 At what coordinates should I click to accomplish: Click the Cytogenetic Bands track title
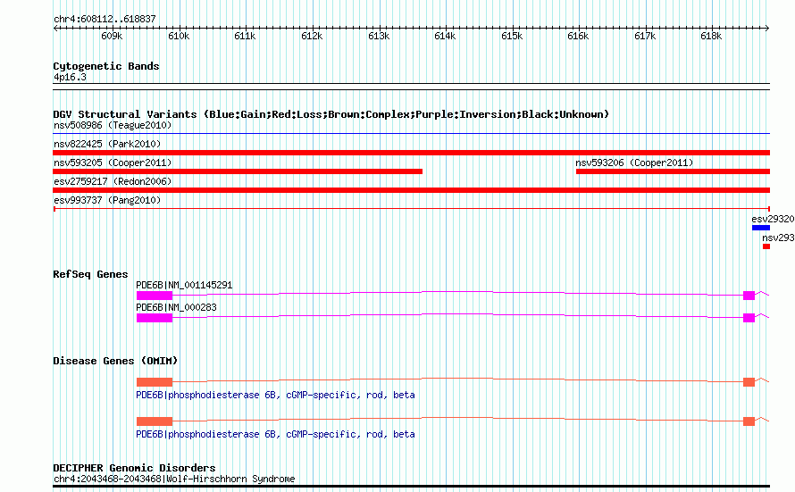(x=106, y=66)
